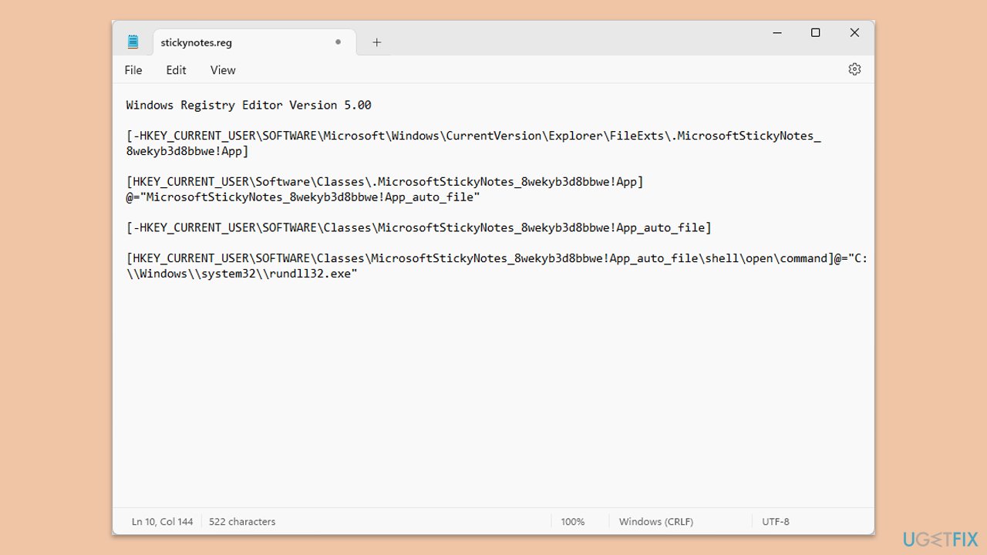Click the 100% zoom level indicator
The image size is (987, 555).
573,522
